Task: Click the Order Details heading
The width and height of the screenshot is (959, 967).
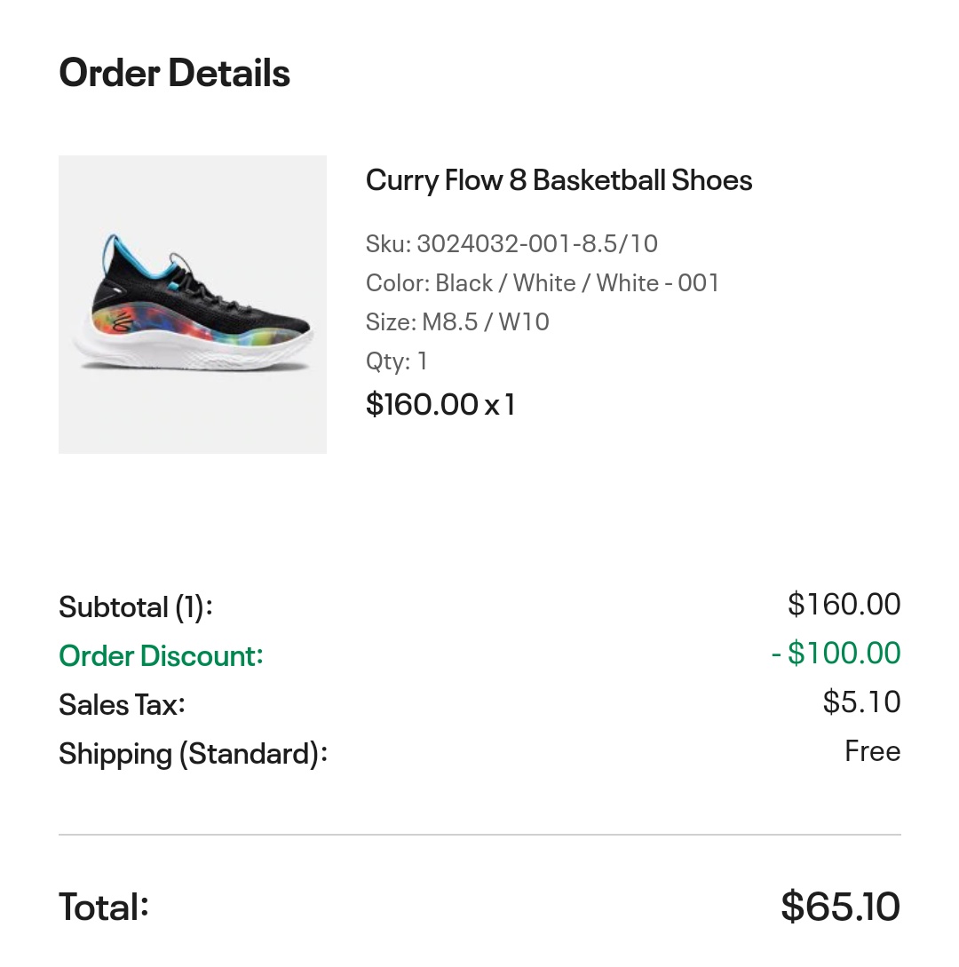Action: [174, 73]
